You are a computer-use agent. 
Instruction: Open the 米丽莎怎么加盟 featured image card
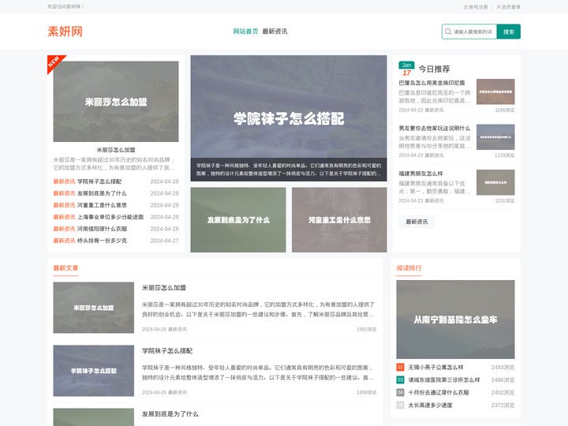116,102
